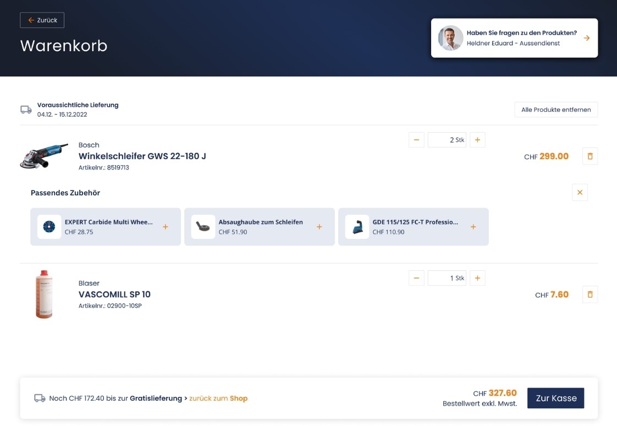Click the Warenkorb page heading
Viewport: 617px width, 426px height.
click(x=64, y=46)
